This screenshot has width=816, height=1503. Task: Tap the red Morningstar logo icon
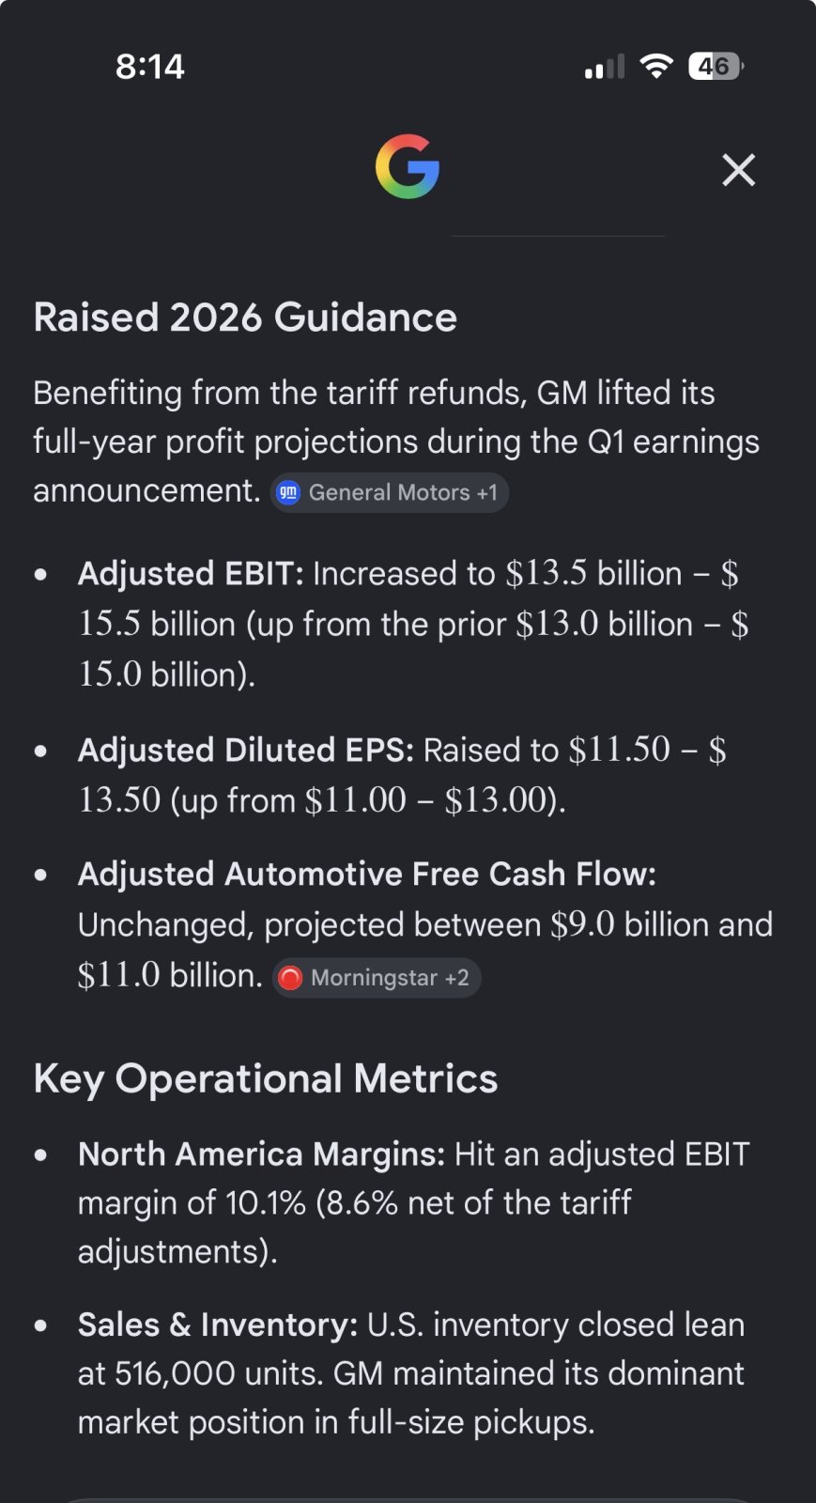[291, 978]
